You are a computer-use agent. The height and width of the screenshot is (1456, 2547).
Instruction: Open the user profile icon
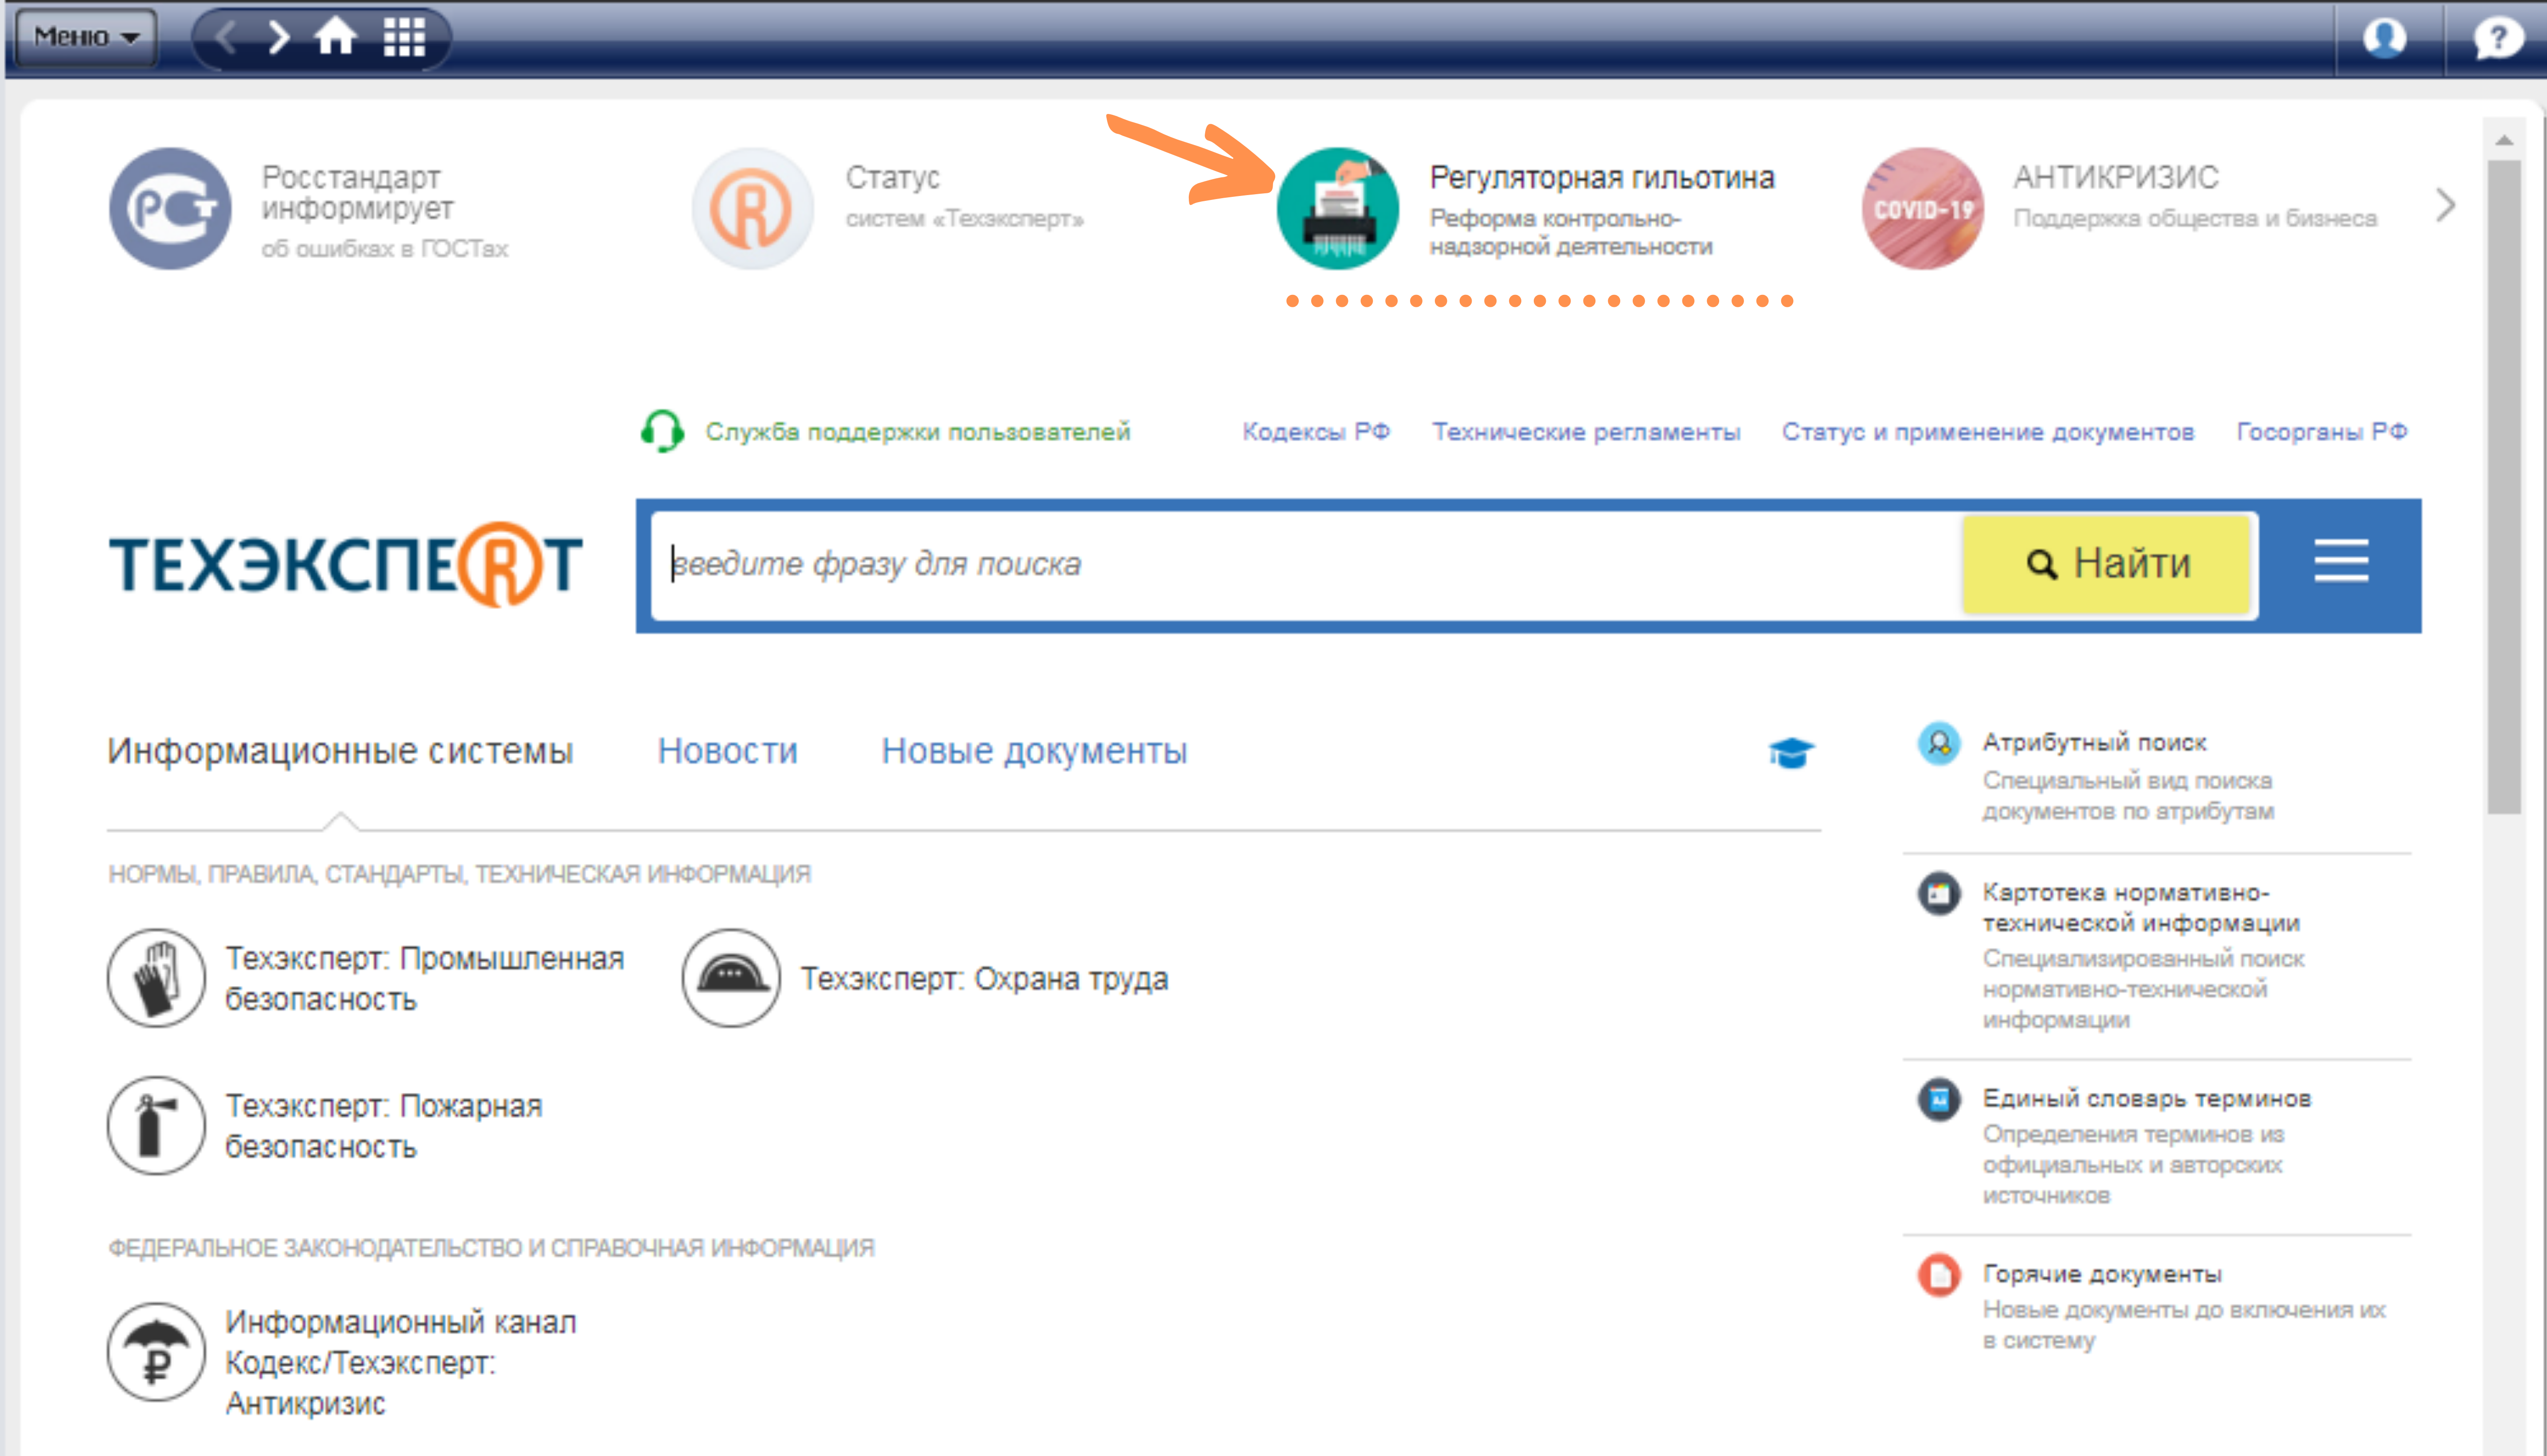pyautogui.click(x=2385, y=38)
